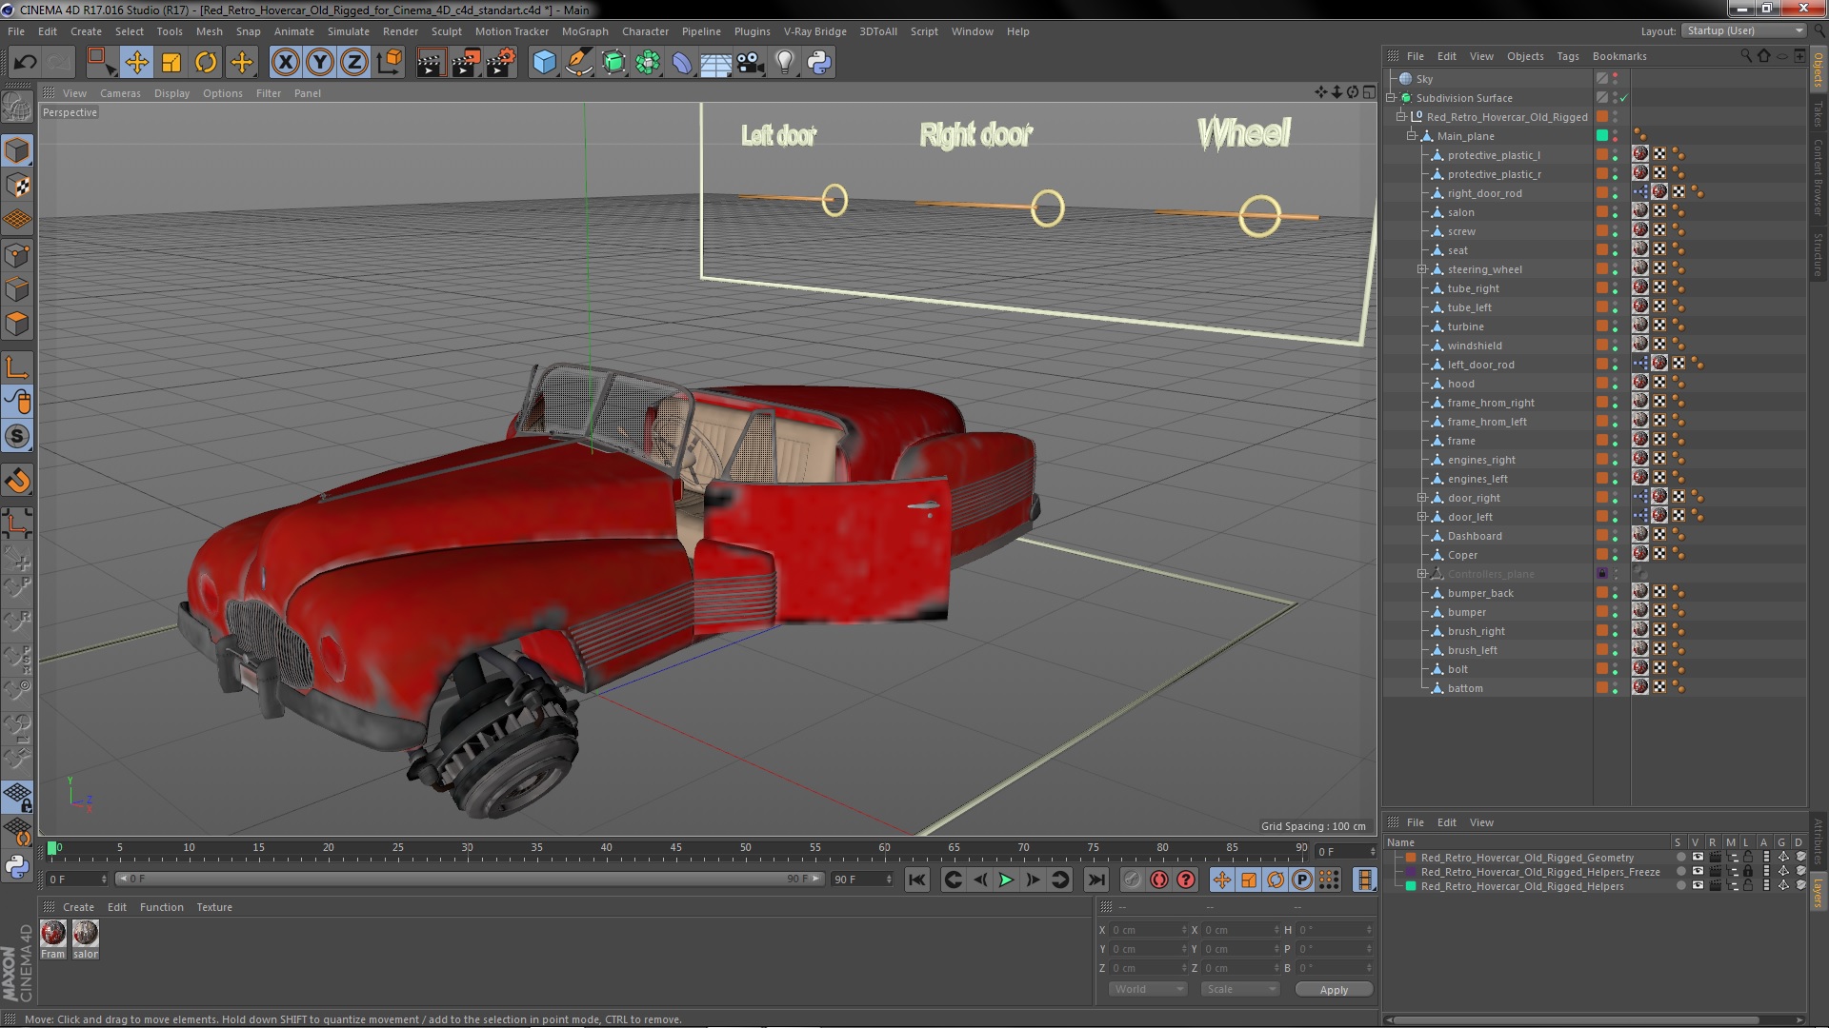Open the Scale mode dropdown

(1240, 989)
